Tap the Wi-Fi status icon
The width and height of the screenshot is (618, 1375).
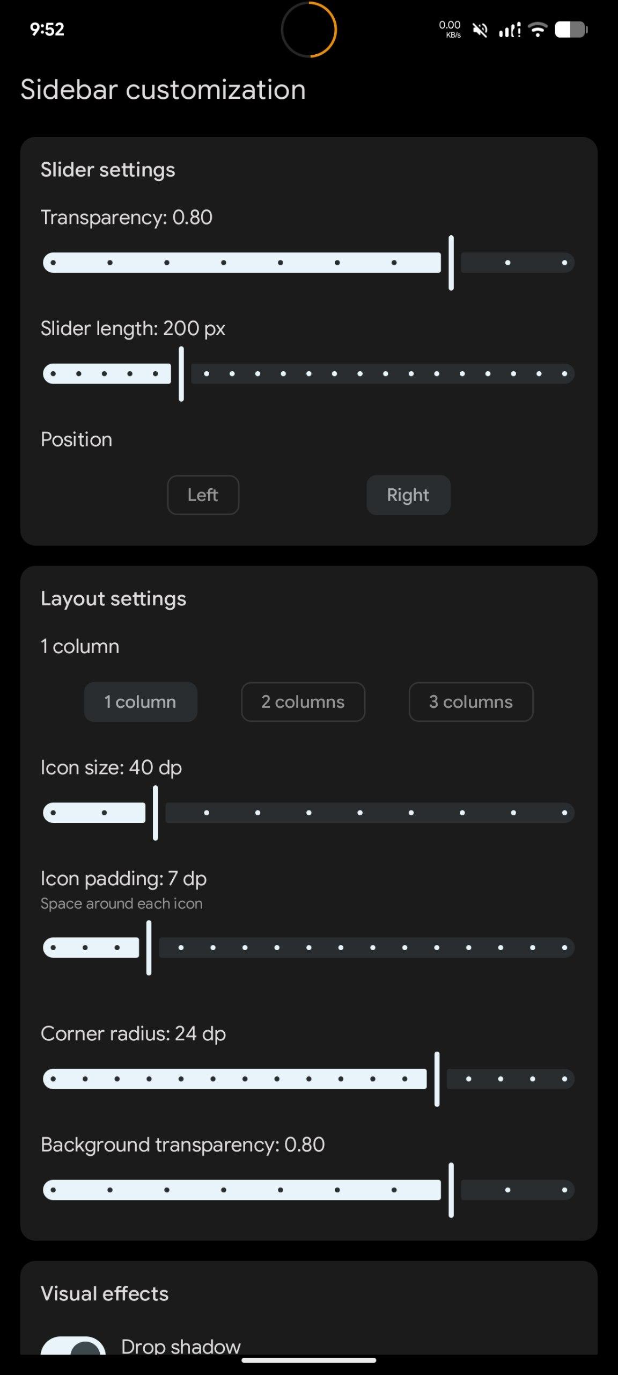(537, 30)
